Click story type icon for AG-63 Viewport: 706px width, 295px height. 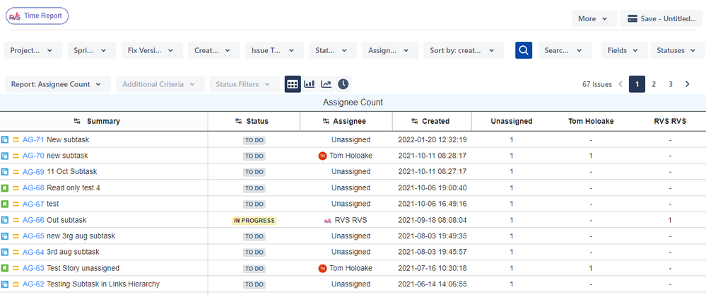5,268
